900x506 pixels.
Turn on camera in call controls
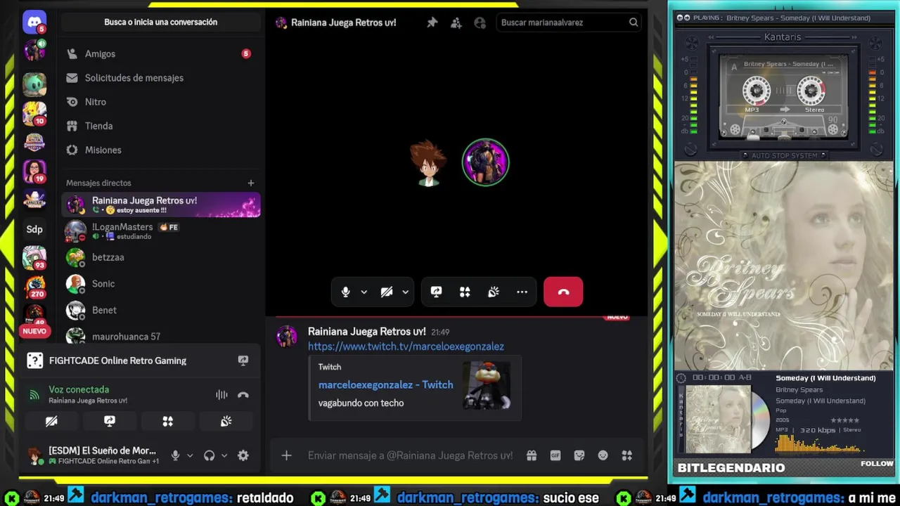(387, 292)
